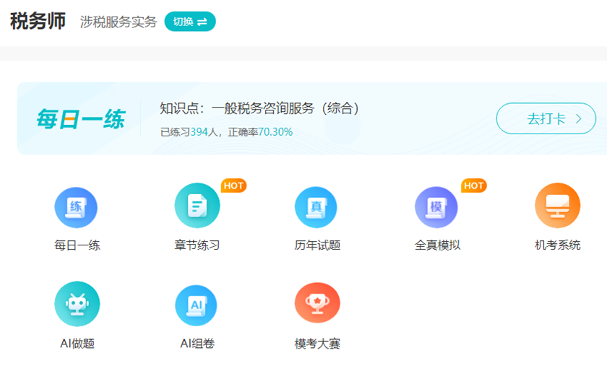The width and height of the screenshot is (607, 371).
Task: Click the 每日一练 banner logo
Action: point(80,119)
